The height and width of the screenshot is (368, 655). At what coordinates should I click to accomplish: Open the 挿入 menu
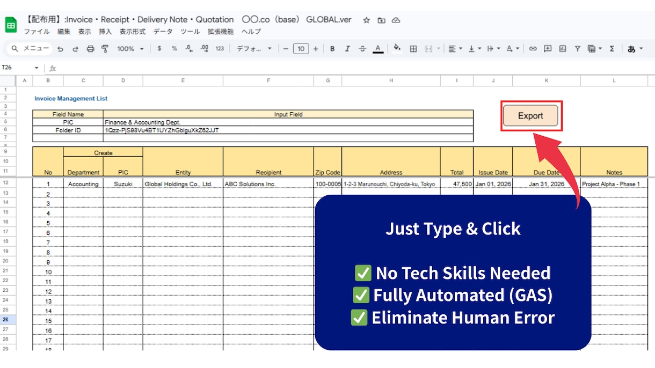(x=105, y=32)
